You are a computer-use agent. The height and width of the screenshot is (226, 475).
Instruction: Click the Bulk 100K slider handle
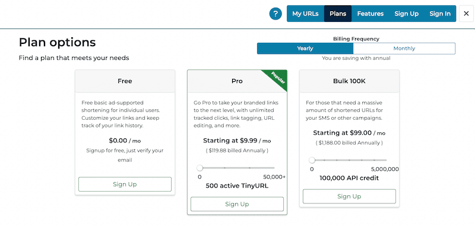pyautogui.click(x=312, y=160)
